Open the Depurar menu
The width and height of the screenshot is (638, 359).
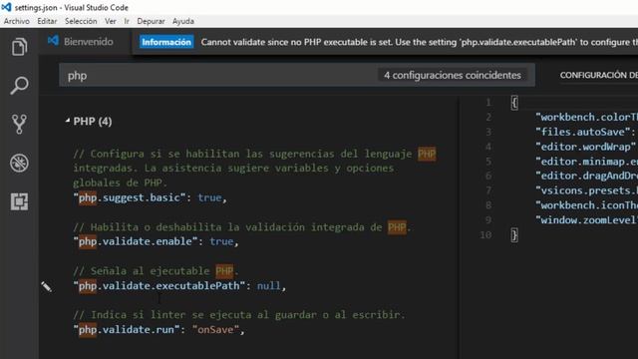tap(151, 21)
